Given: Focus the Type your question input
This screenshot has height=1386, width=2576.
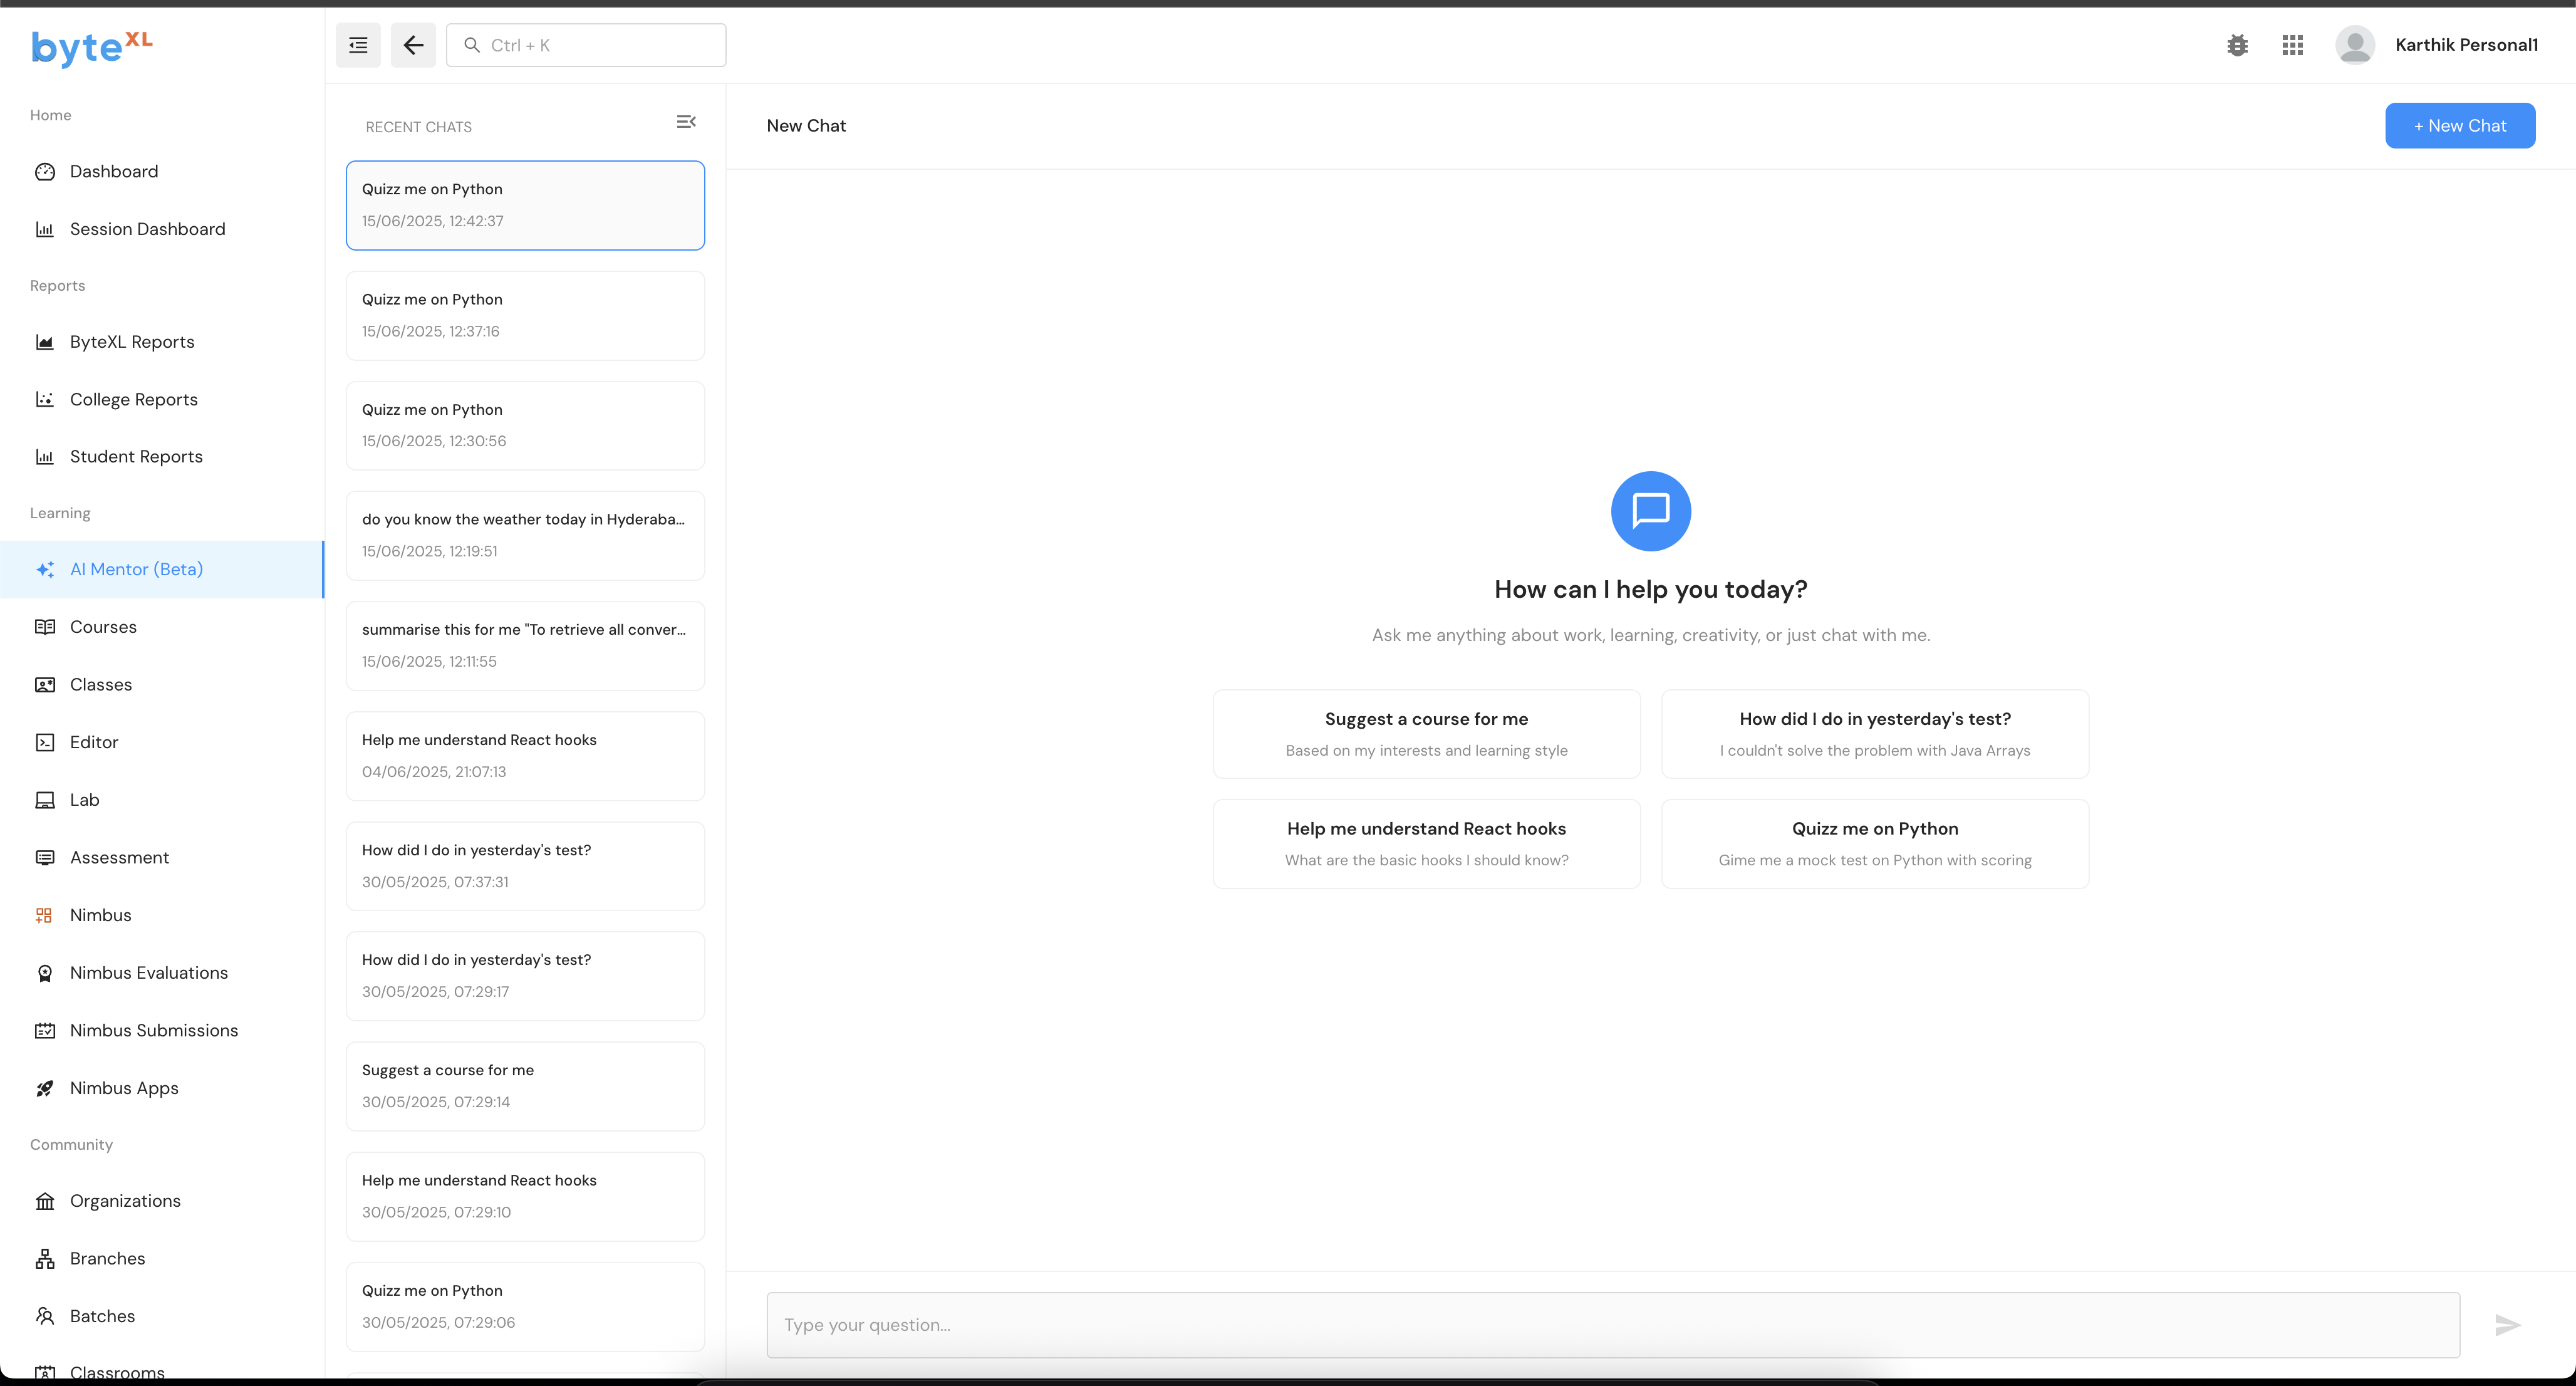Looking at the screenshot, I should 1612,1325.
